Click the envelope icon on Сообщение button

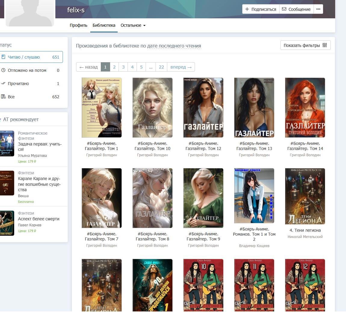(284, 9)
